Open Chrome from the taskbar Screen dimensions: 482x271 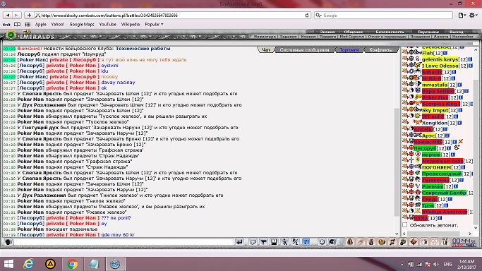pos(72,264)
